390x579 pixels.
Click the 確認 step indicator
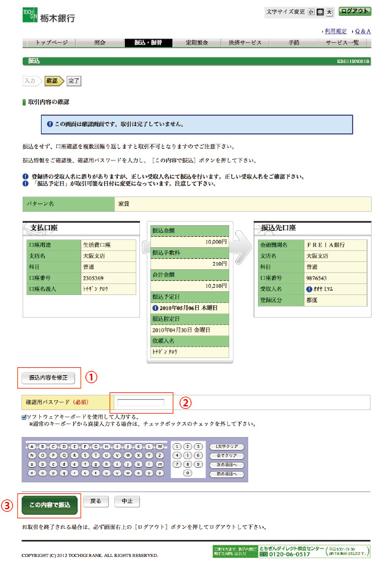point(54,81)
